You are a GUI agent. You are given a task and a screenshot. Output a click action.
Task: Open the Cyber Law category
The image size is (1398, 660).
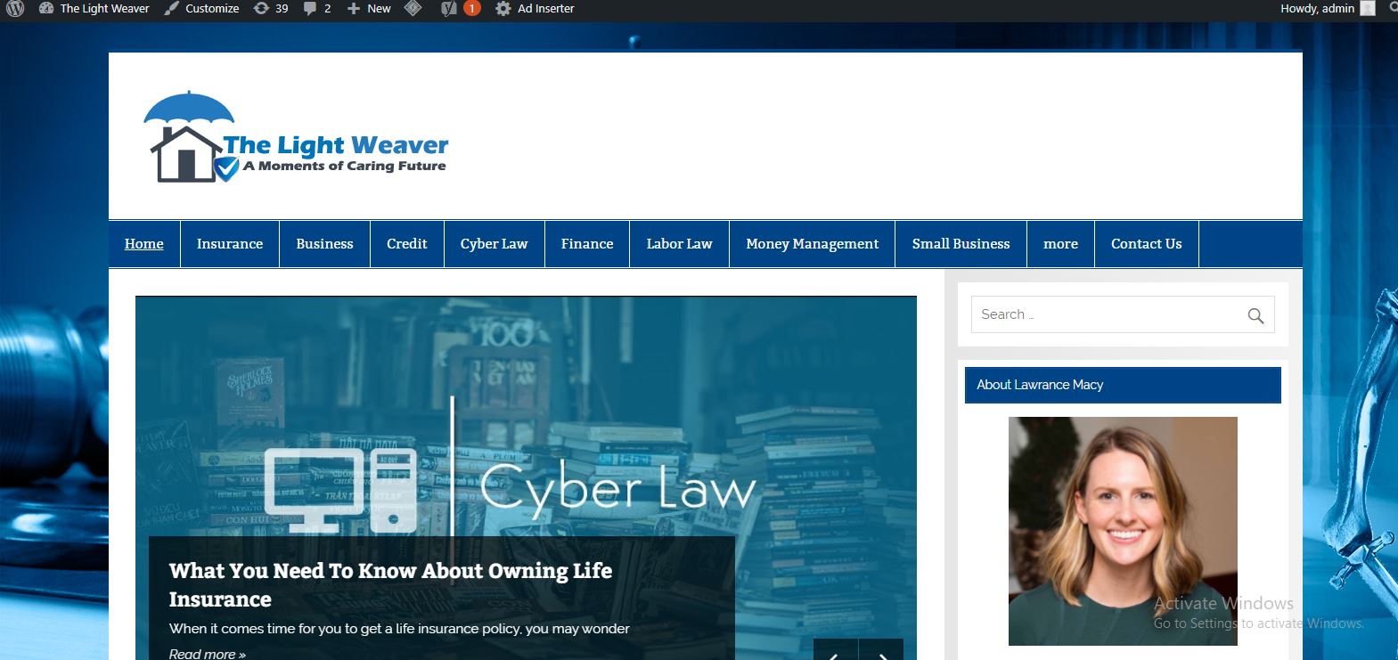click(495, 244)
